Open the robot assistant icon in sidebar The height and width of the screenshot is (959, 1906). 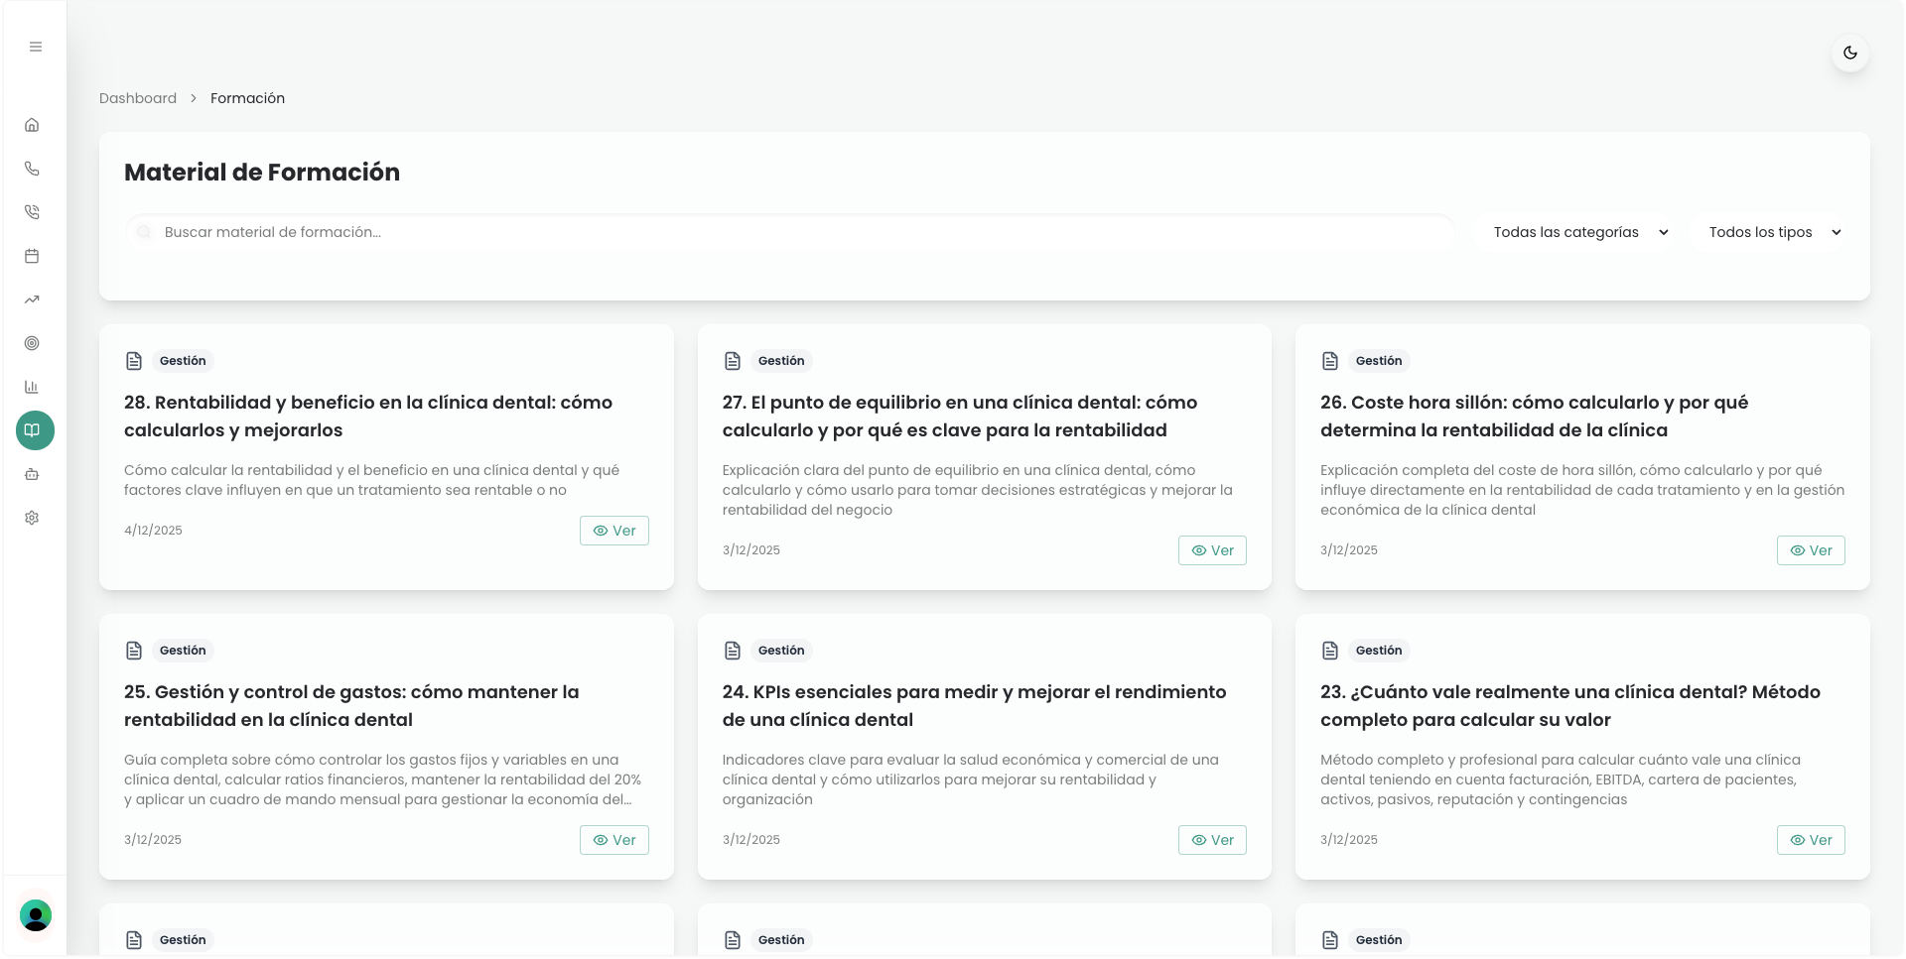click(32, 474)
